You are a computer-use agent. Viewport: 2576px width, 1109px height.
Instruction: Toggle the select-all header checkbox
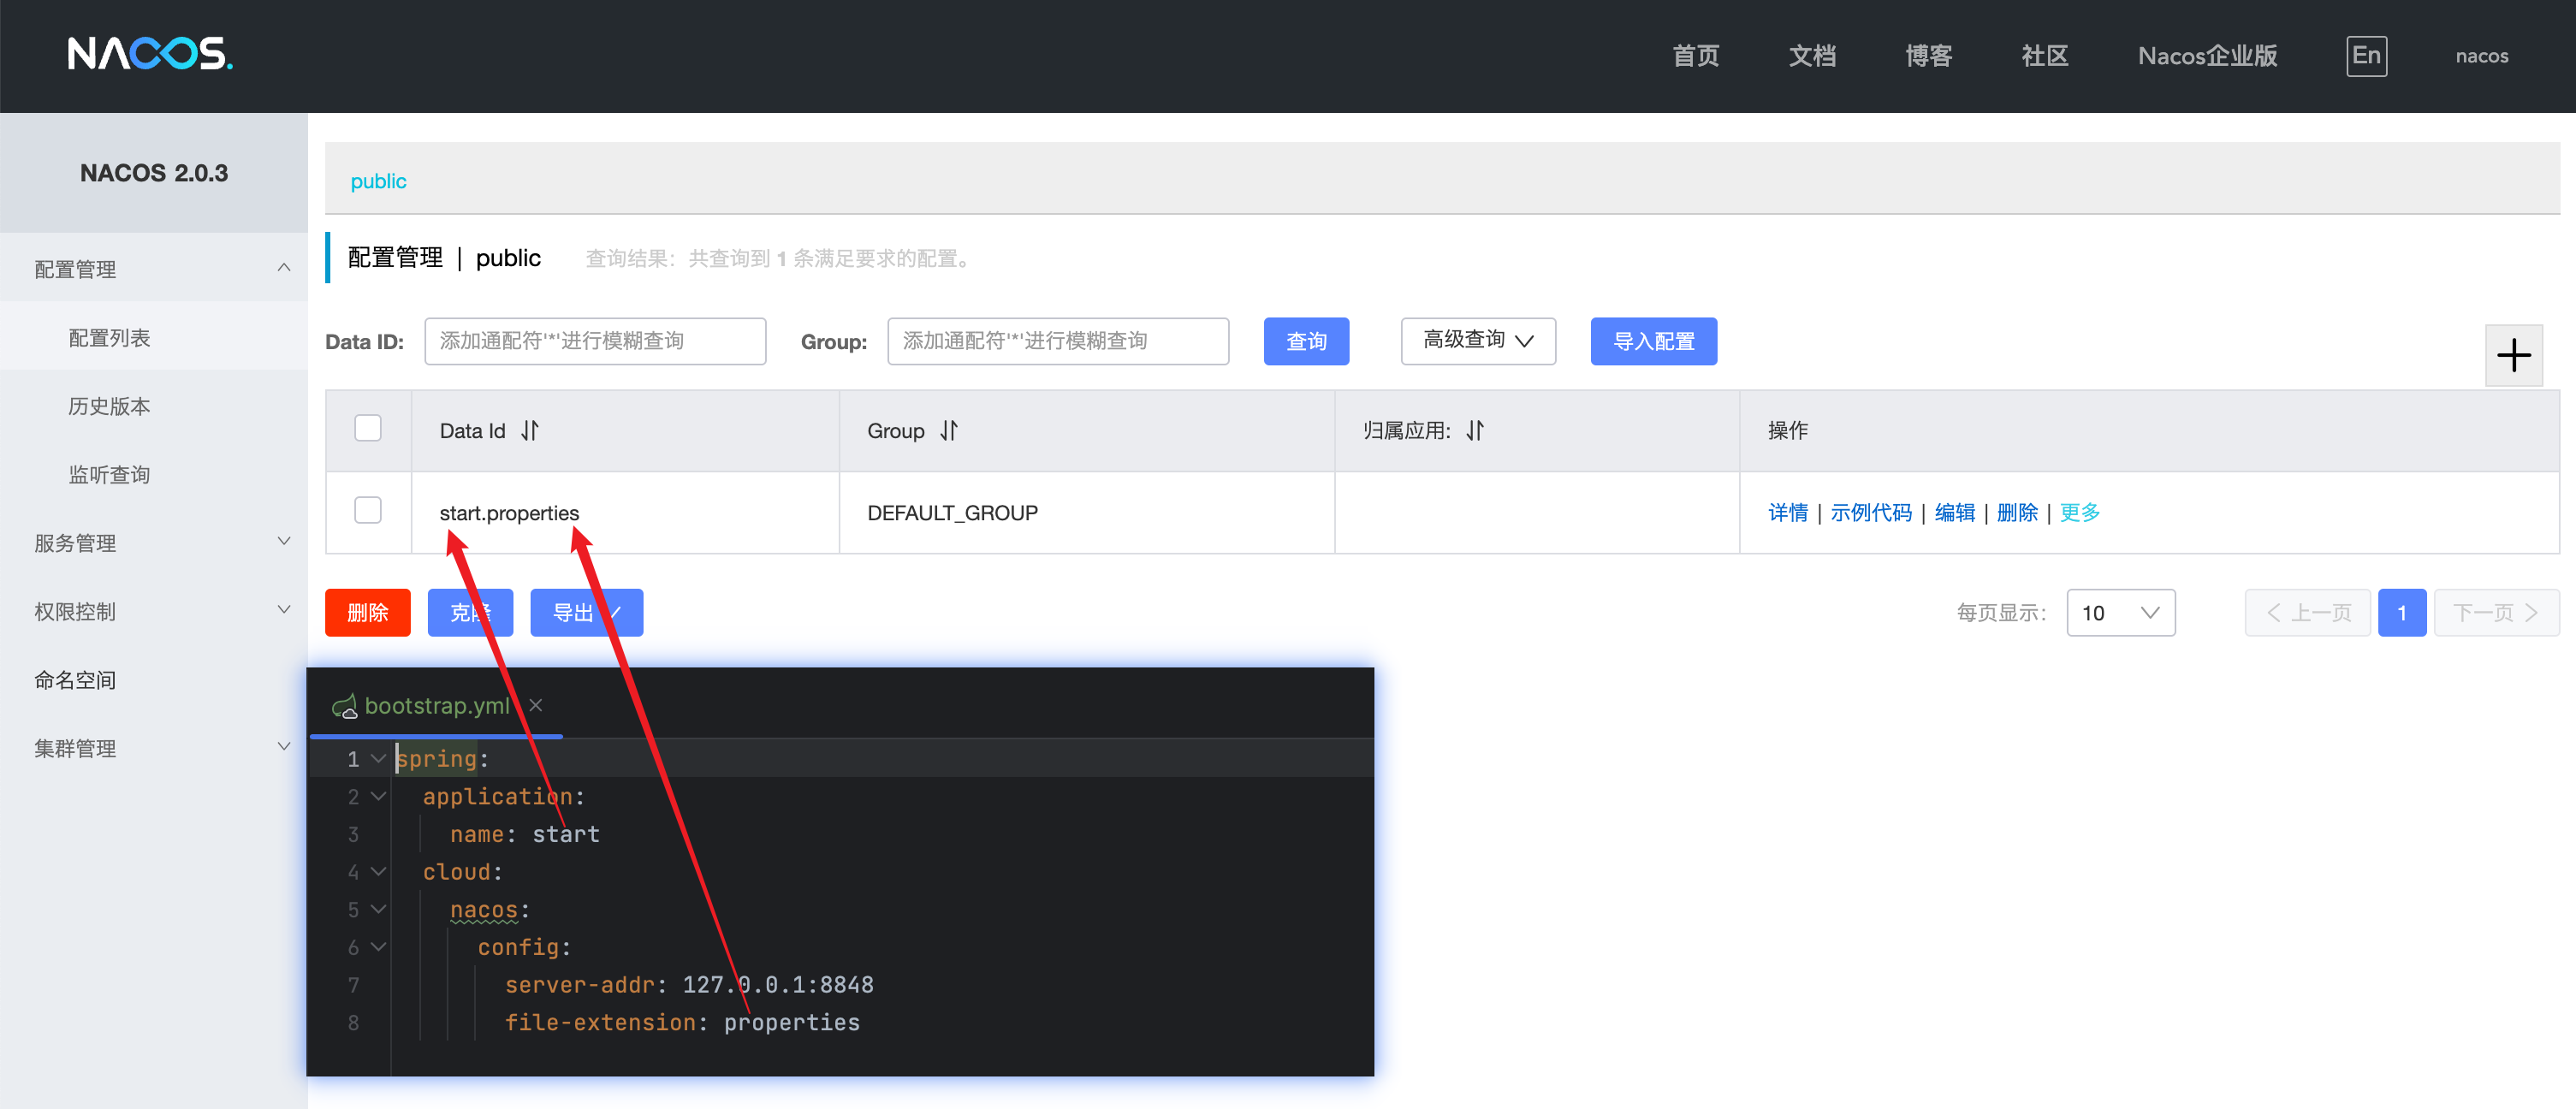(368, 428)
